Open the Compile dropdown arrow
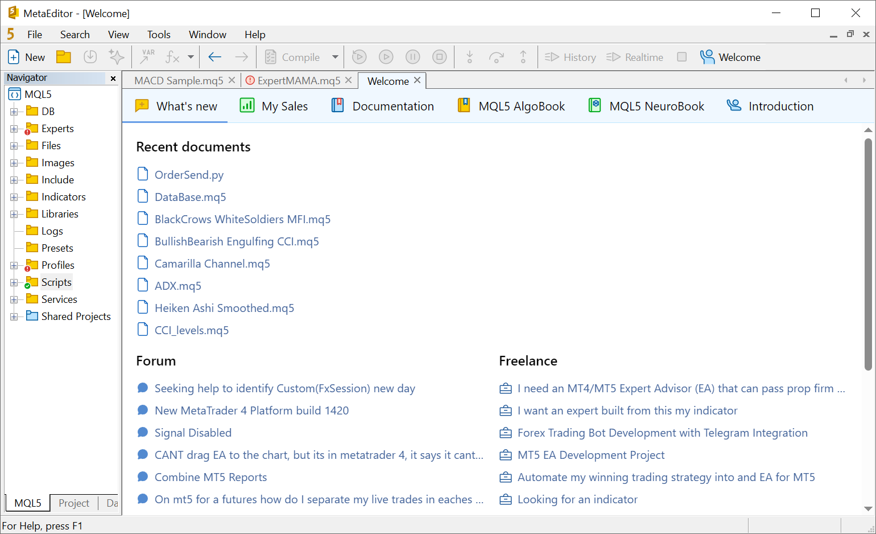 tap(334, 56)
